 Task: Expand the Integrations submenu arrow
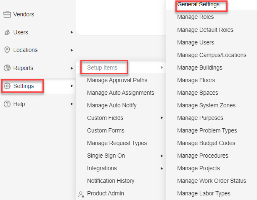(162, 168)
